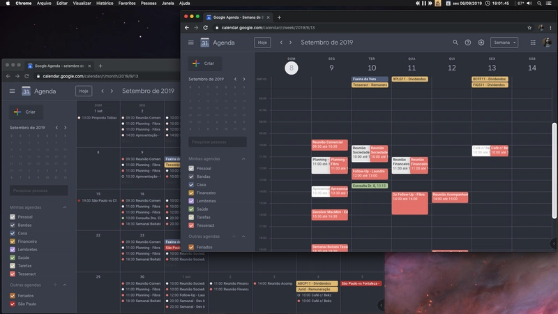Open the help question mark icon
The width and height of the screenshot is (558, 314).
(468, 43)
